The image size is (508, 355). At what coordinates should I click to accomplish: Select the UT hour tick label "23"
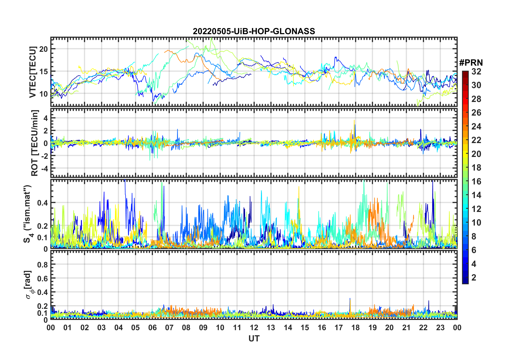(440, 328)
